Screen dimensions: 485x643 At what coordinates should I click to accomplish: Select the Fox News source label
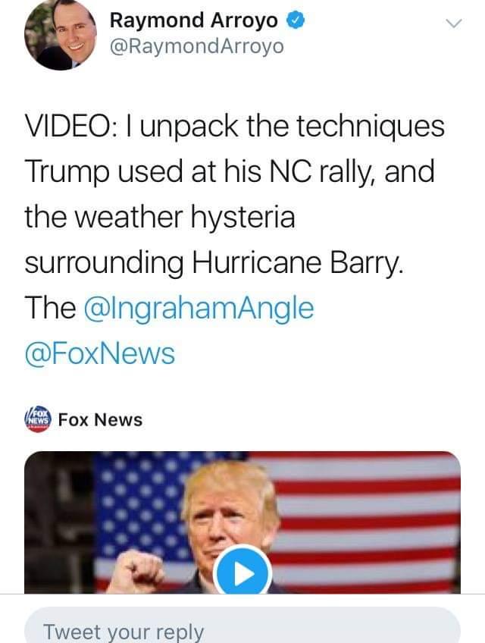101,419
